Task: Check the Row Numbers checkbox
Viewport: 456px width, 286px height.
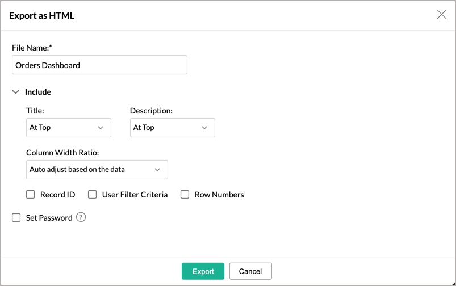Action: (x=185, y=195)
